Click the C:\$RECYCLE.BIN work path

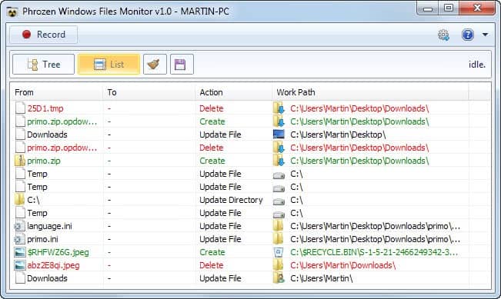click(374, 252)
